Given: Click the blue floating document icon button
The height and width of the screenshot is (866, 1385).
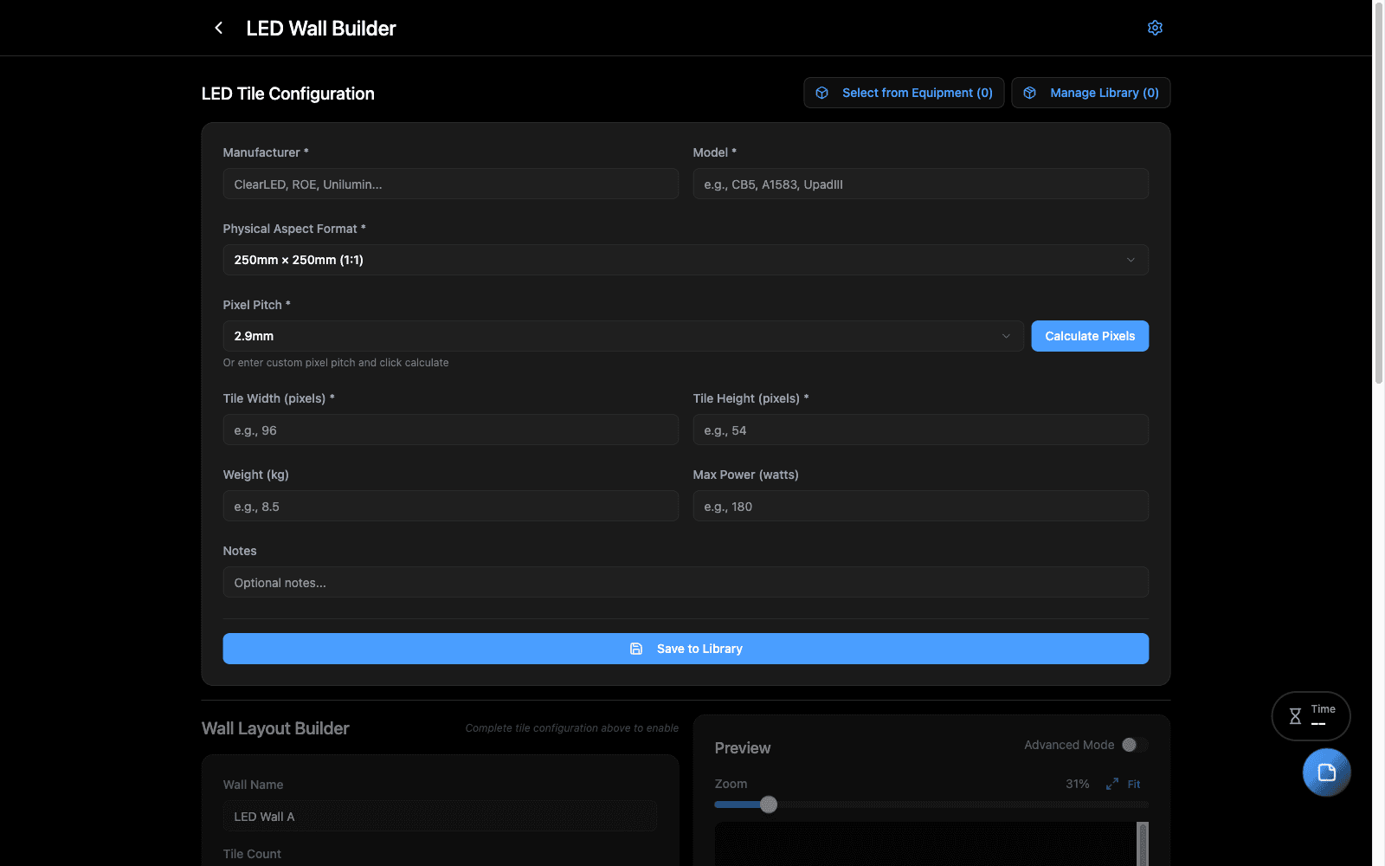Looking at the screenshot, I should point(1326,772).
